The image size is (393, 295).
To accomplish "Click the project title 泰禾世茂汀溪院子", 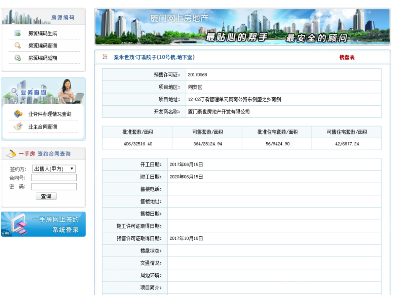I will pyautogui.click(x=154, y=57).
